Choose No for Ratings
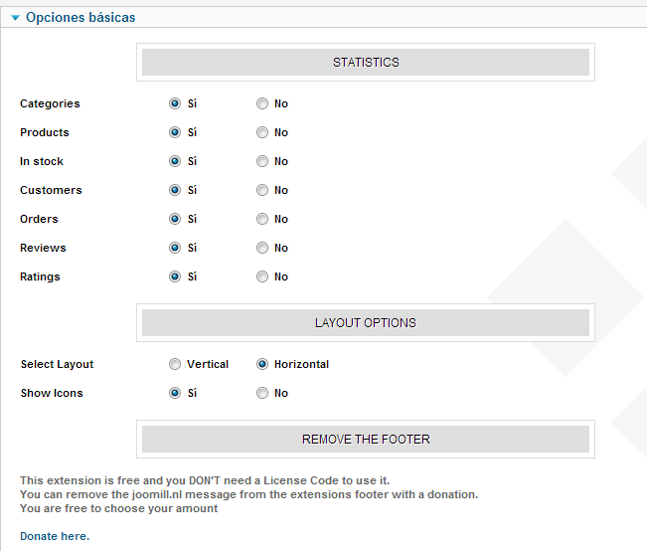Viewport: 647px width, 551px height. [262, 276]
